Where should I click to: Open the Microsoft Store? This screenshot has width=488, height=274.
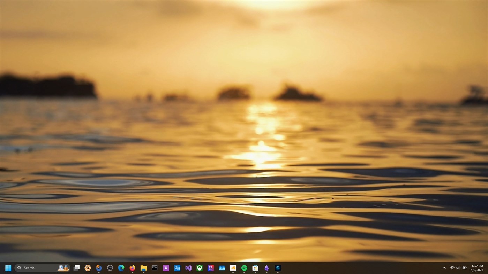tap(255, 268)
